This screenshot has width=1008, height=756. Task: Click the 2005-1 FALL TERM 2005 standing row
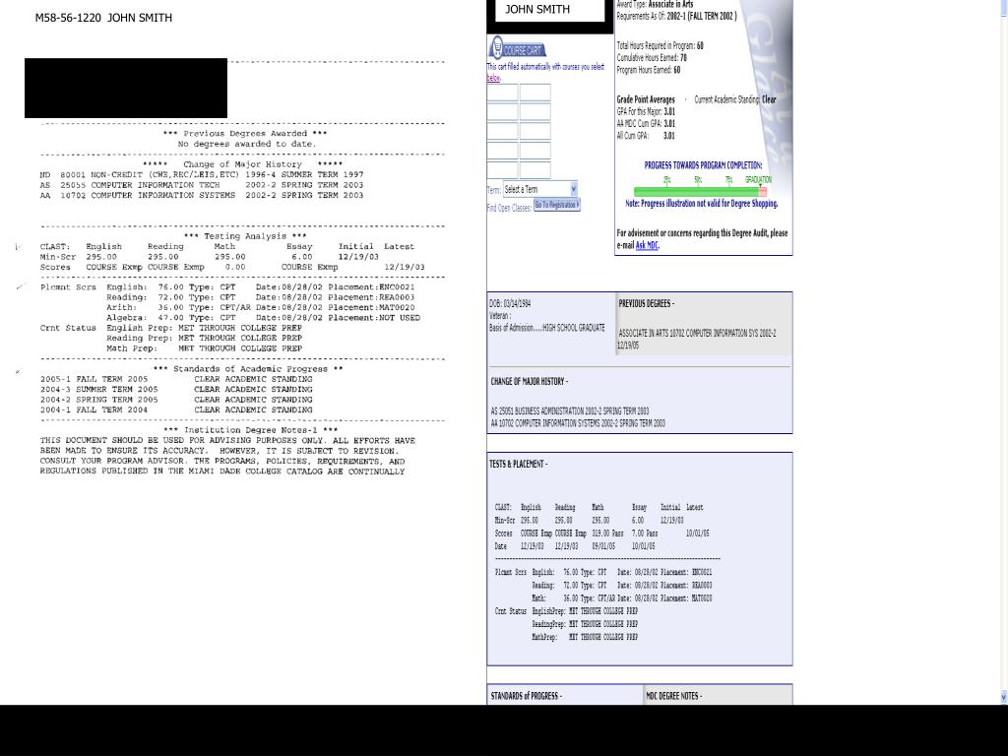176,379
